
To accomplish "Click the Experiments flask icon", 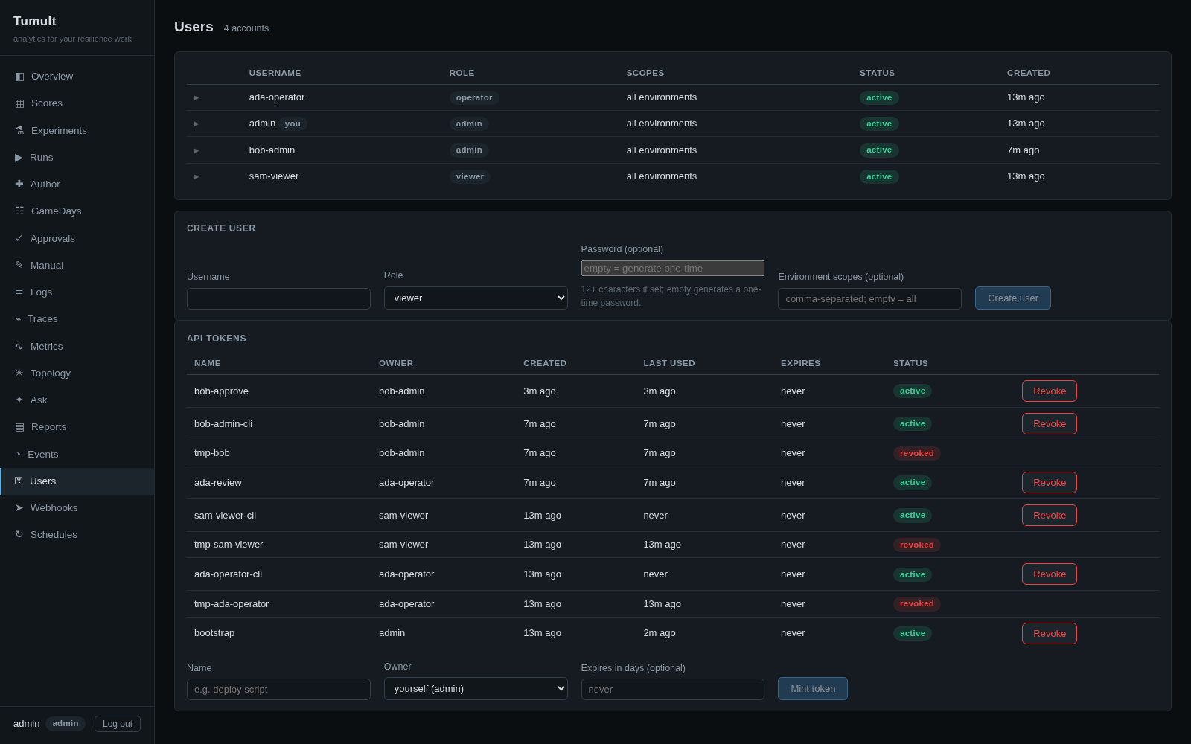I will (x=19, y=130).
